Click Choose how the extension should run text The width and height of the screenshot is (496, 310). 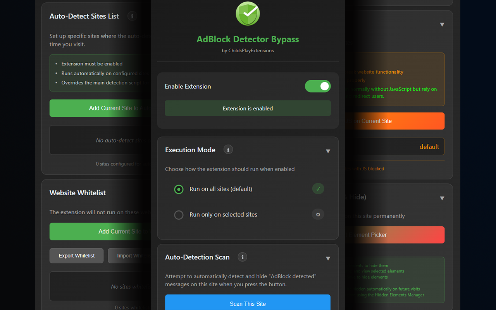[230, 169]
